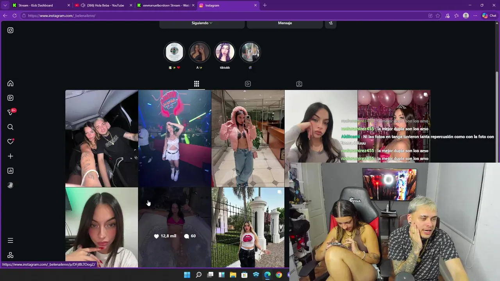Viewport: 500px width, 281px height.
Task: Click the Instagram URL address bar
Action: (x=223, y=16)
